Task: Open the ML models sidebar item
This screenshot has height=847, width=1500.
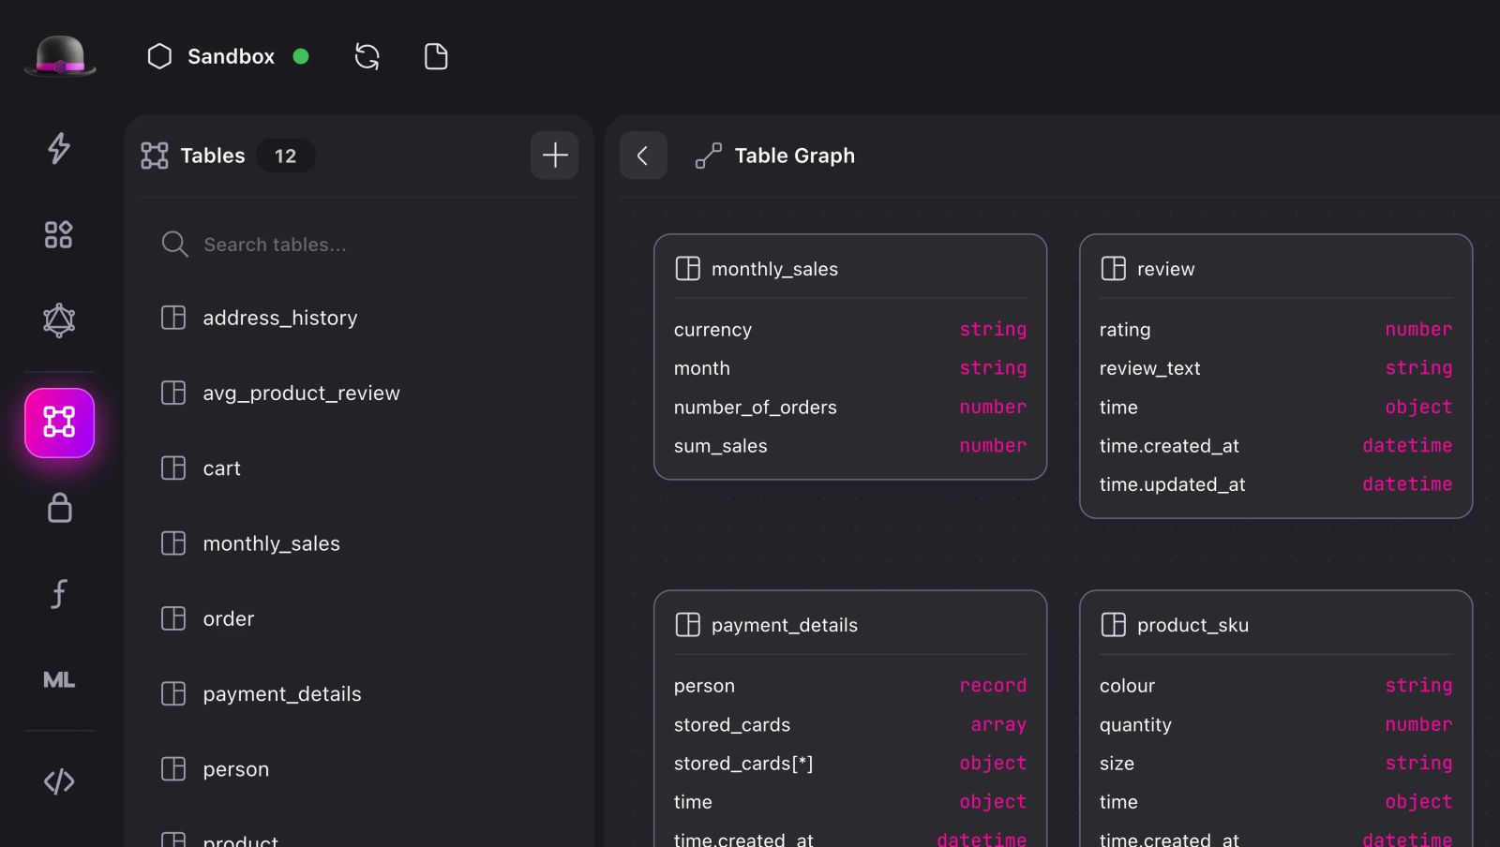Action: [59, 680]
